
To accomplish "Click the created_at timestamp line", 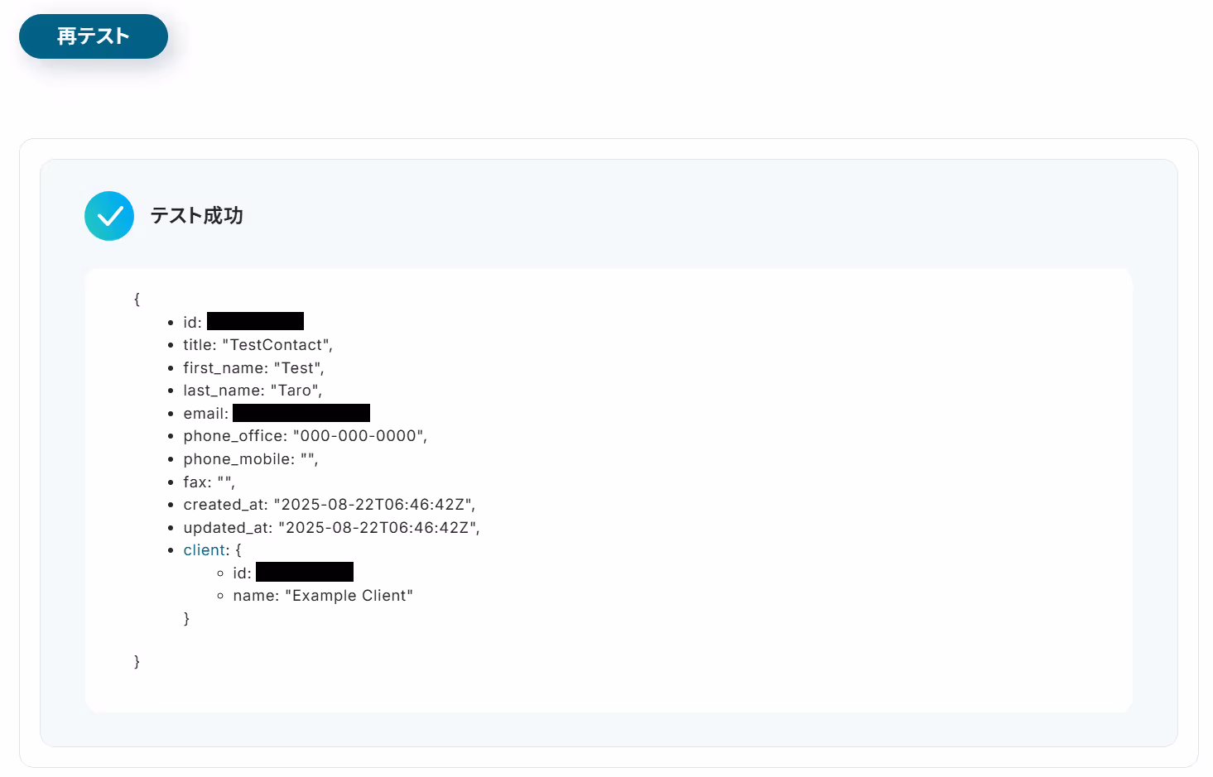I will (330, 505).
